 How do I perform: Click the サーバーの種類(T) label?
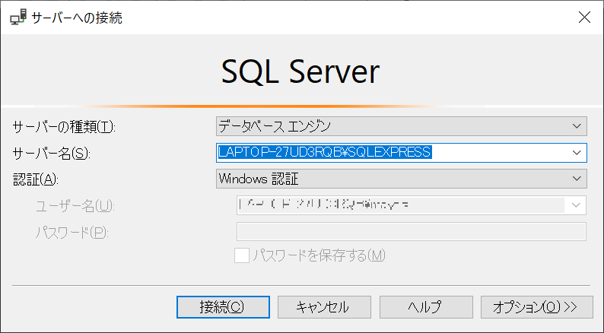tap(64, 127)
